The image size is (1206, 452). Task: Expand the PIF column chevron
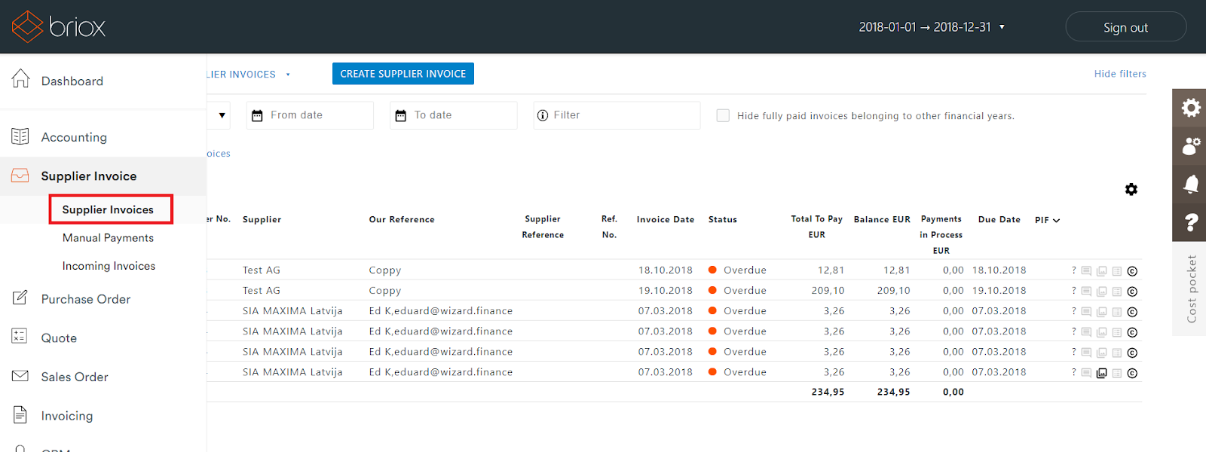point(1056,220)
